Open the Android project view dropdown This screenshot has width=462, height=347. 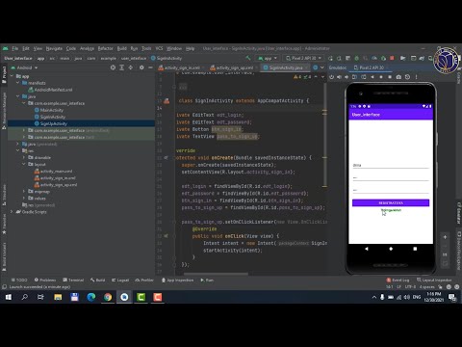24,67
